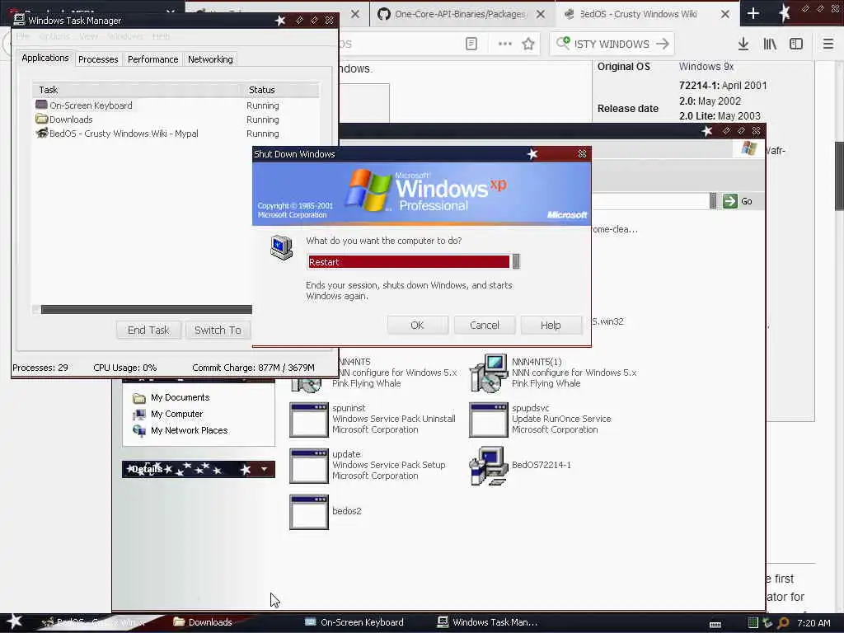Click the keyboard icon in system tray

(x=715, y=623)
